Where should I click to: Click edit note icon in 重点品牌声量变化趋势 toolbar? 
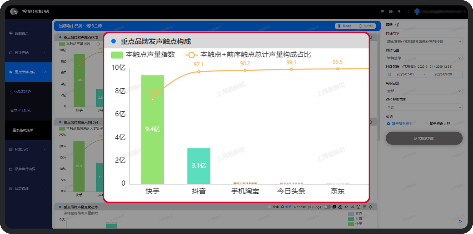click(x=365, y=207)
